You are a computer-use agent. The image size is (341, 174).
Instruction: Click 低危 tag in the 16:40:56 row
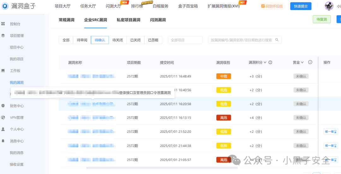click(224, 90)
